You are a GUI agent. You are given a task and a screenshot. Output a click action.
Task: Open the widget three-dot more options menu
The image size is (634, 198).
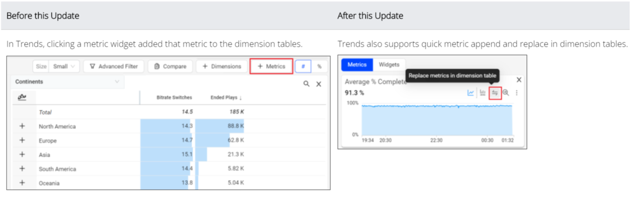(517, 93)
